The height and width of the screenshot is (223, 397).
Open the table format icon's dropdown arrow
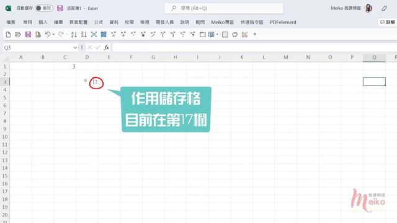pos(217,35)
